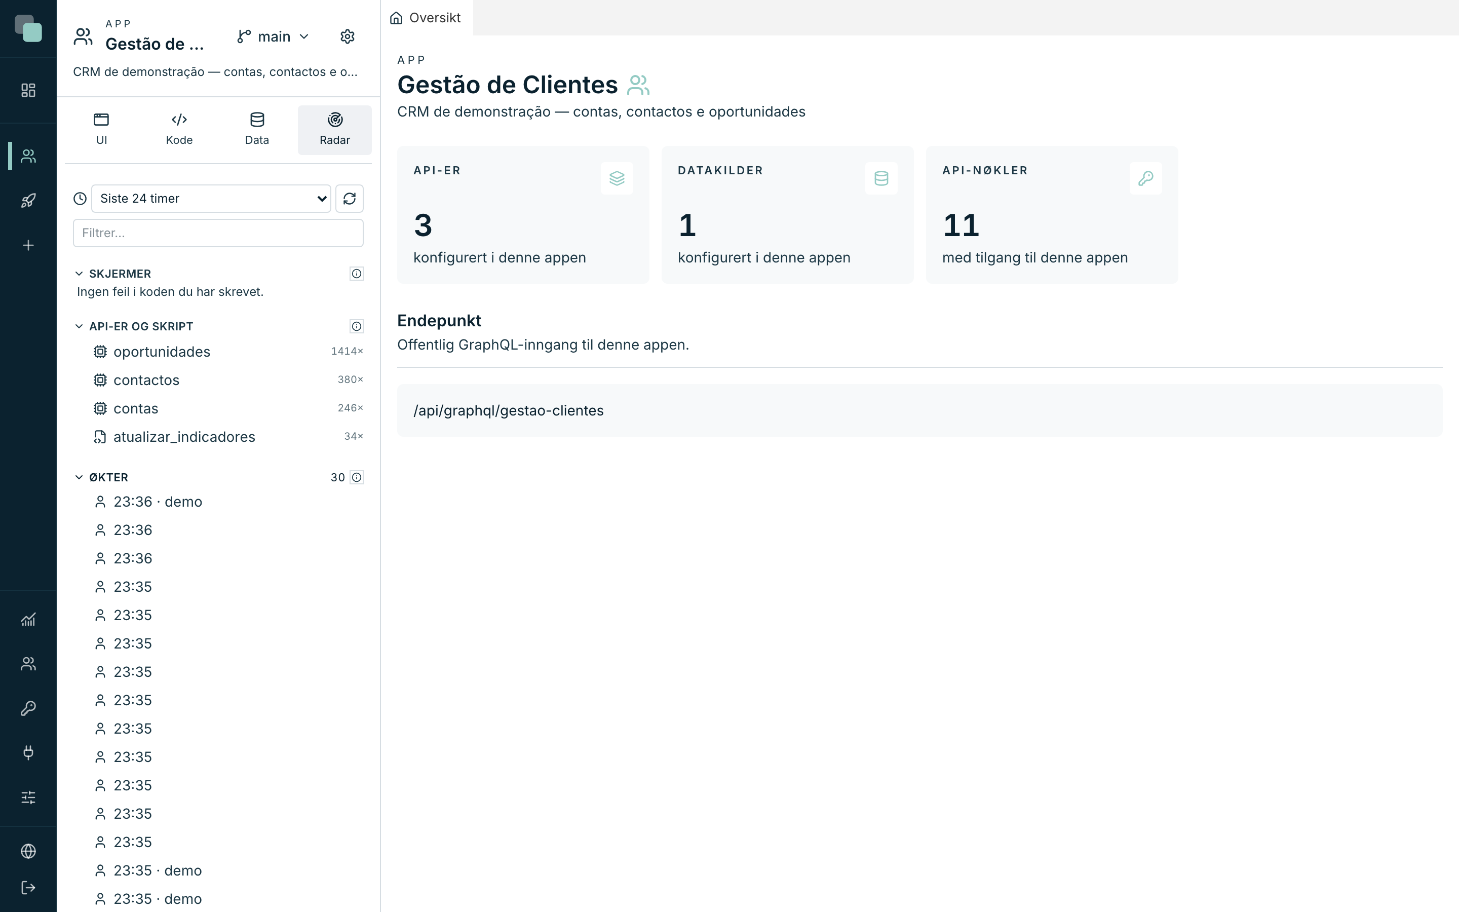1459x912 pixels.
Task: Open the rocket app icon in sidebar
Action: pyautogui.click(x=28, y=201)
